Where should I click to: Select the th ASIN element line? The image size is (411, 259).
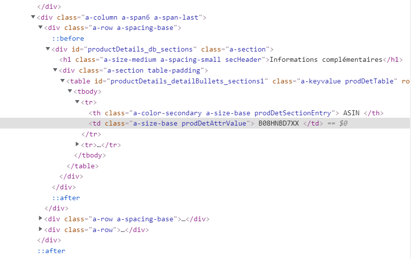click(x=236, y=113)
